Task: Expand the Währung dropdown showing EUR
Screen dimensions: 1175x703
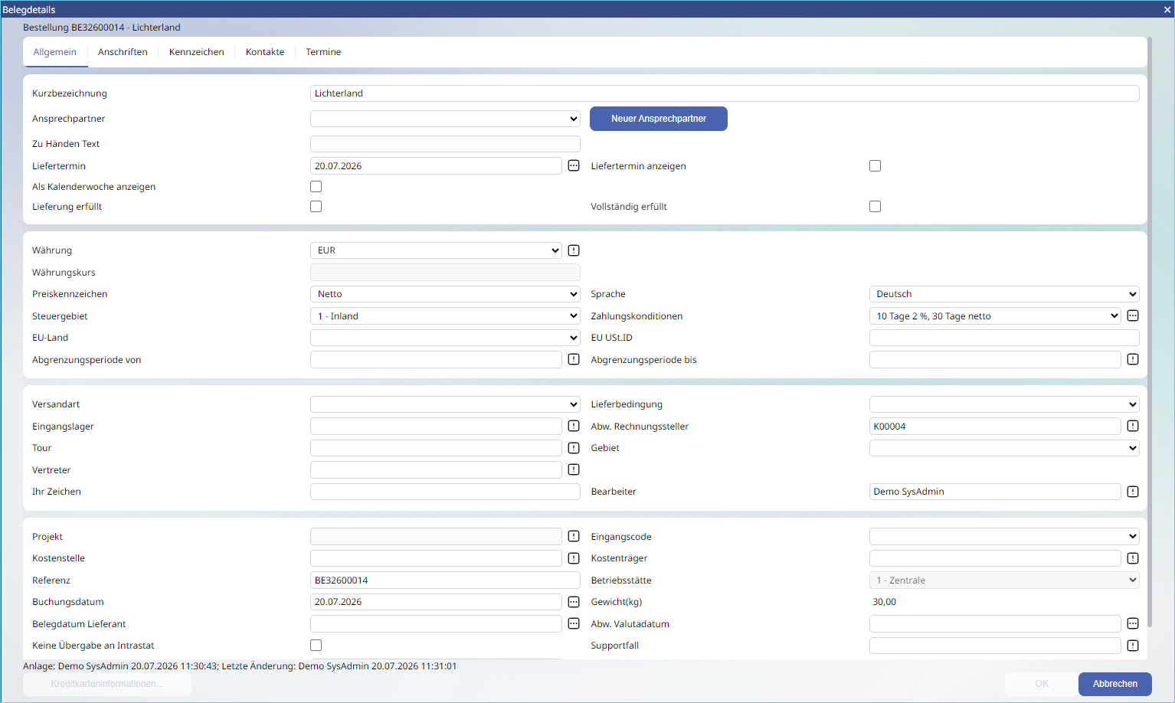Action: pyautogui.click(x=436, y=250)
